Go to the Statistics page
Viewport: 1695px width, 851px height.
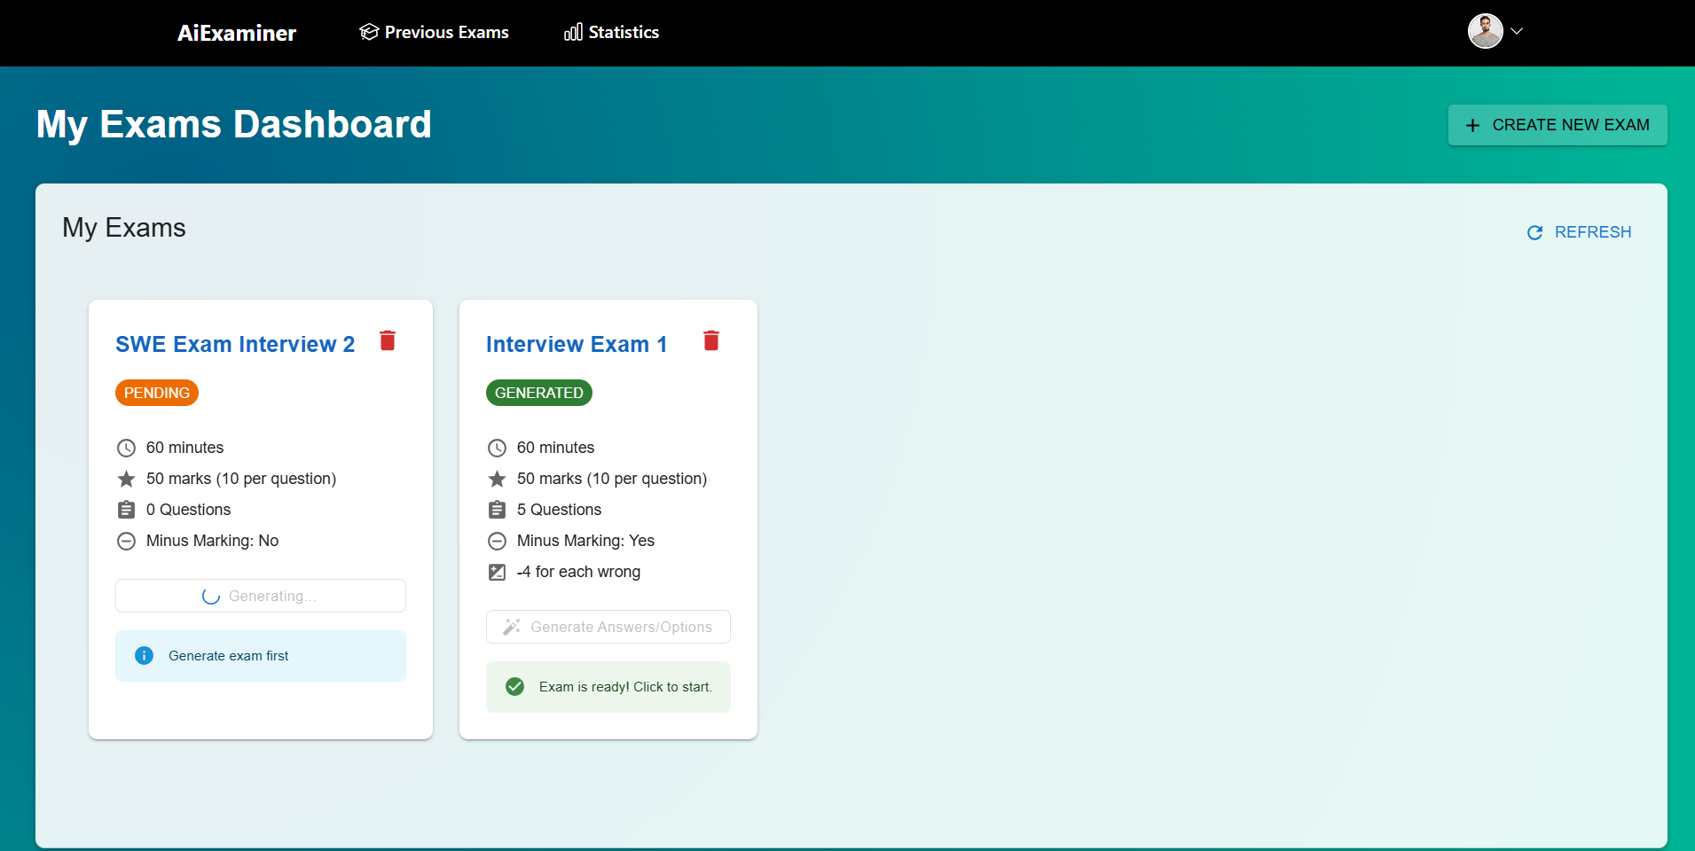coord(612,33)
